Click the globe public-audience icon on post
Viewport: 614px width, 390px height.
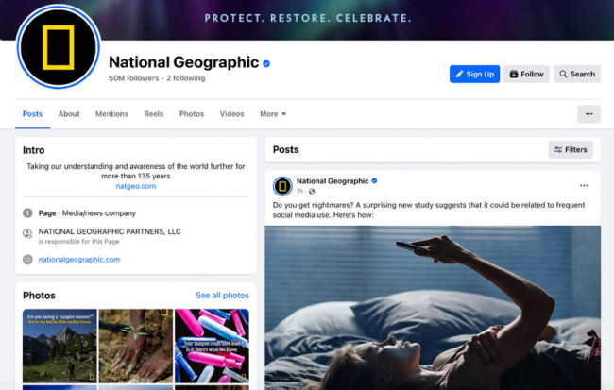pos(312,191)
